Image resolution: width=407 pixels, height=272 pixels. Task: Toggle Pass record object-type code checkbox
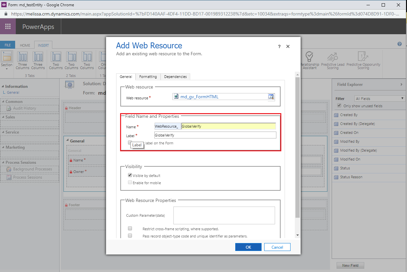pos(130,235)
